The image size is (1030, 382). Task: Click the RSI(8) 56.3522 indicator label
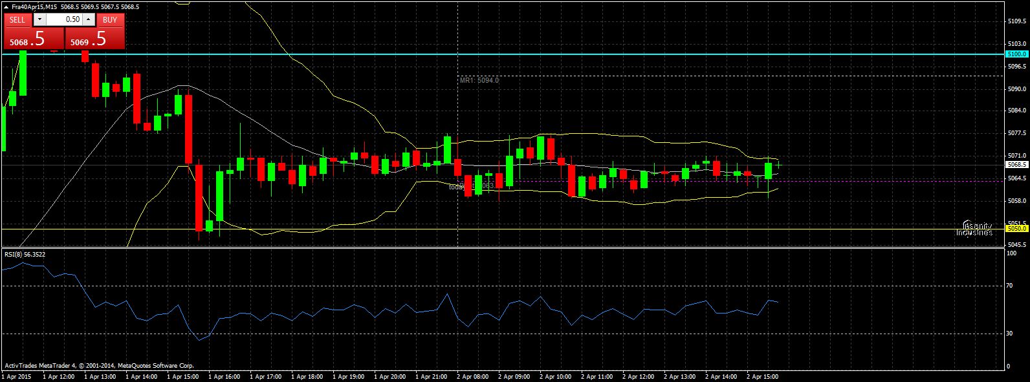coord(25,255)
